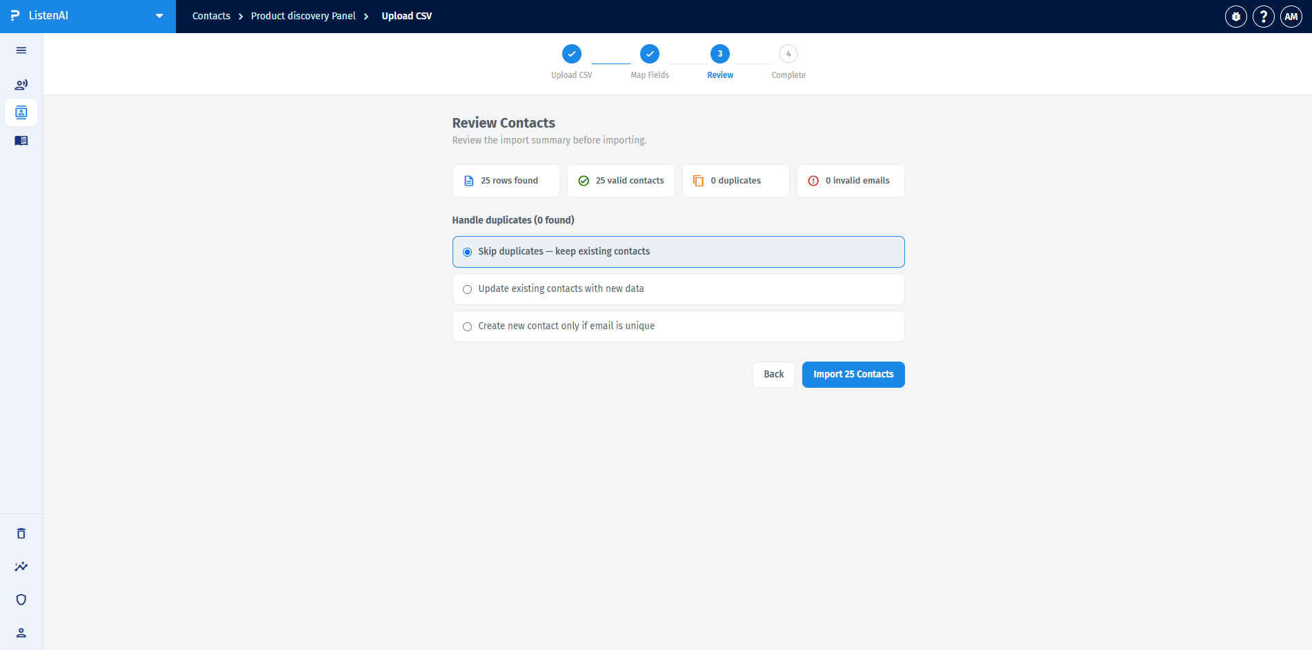Open the library book sidebar icon
Image resolution: width=1312 pixels, height=650 pixels.
tap(21, 141)
